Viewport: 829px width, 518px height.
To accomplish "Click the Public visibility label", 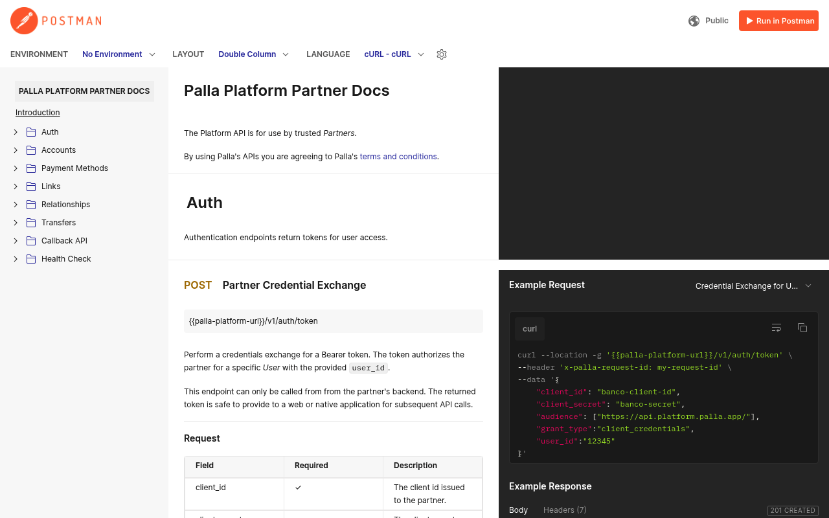I will [717, 21].
